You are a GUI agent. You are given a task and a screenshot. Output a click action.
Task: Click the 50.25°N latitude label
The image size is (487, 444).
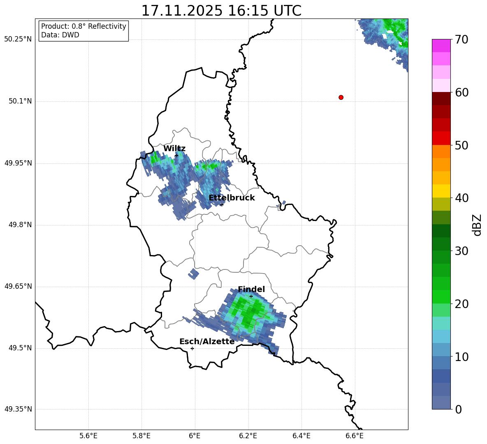[18, 39]
